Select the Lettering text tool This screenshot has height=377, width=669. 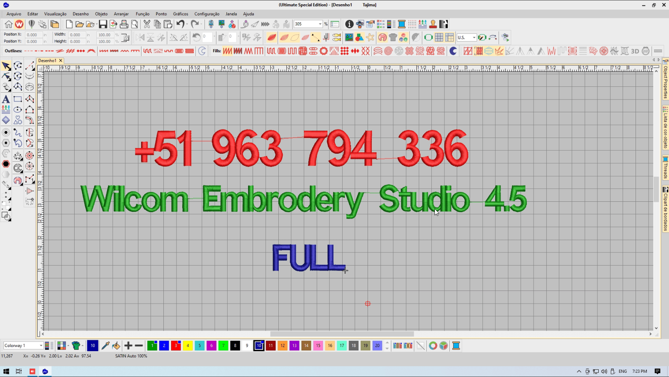(6, 99)
